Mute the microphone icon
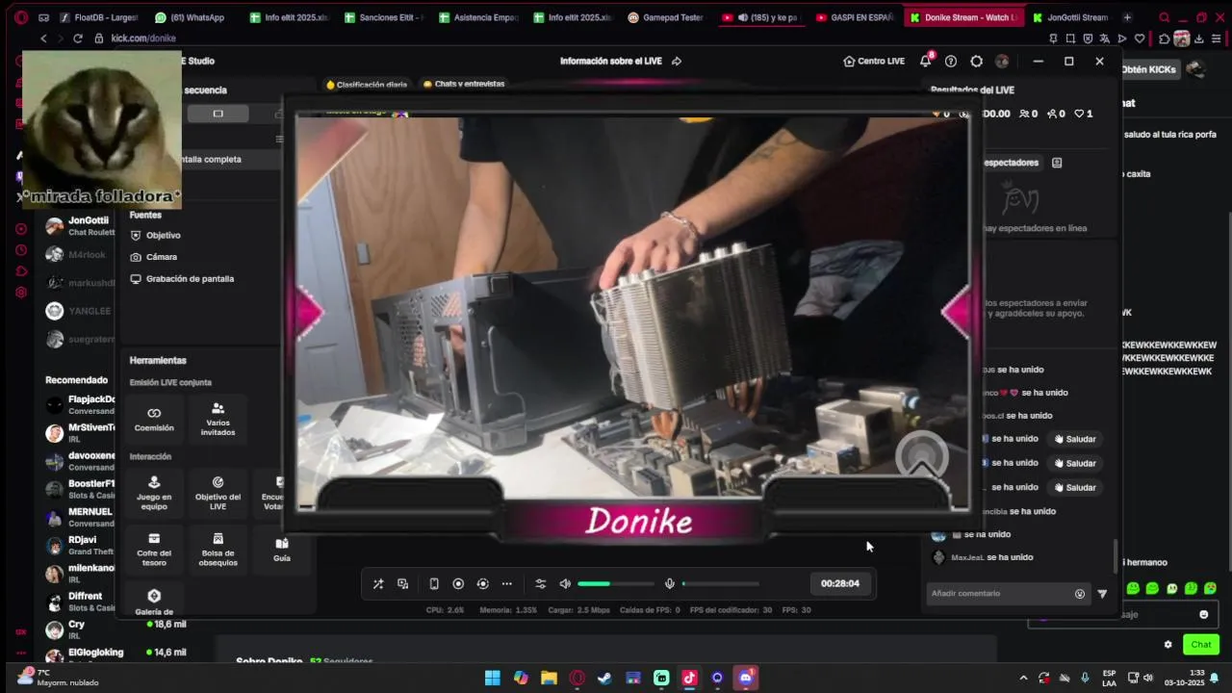The height and width of the screenshot is (693, 1232). (x=670, y=583)
